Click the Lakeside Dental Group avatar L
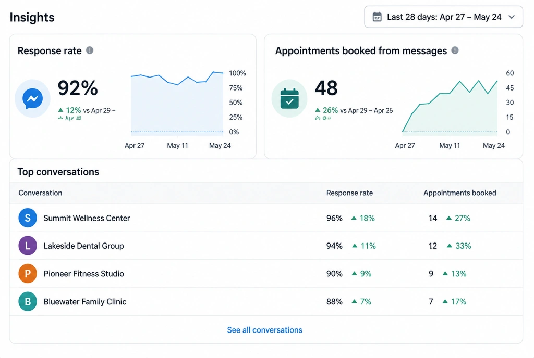 click(x=28, y=246)
